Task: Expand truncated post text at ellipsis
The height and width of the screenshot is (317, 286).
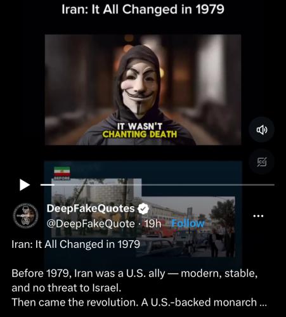Action: pyautogui.click(x=263, y=302)
